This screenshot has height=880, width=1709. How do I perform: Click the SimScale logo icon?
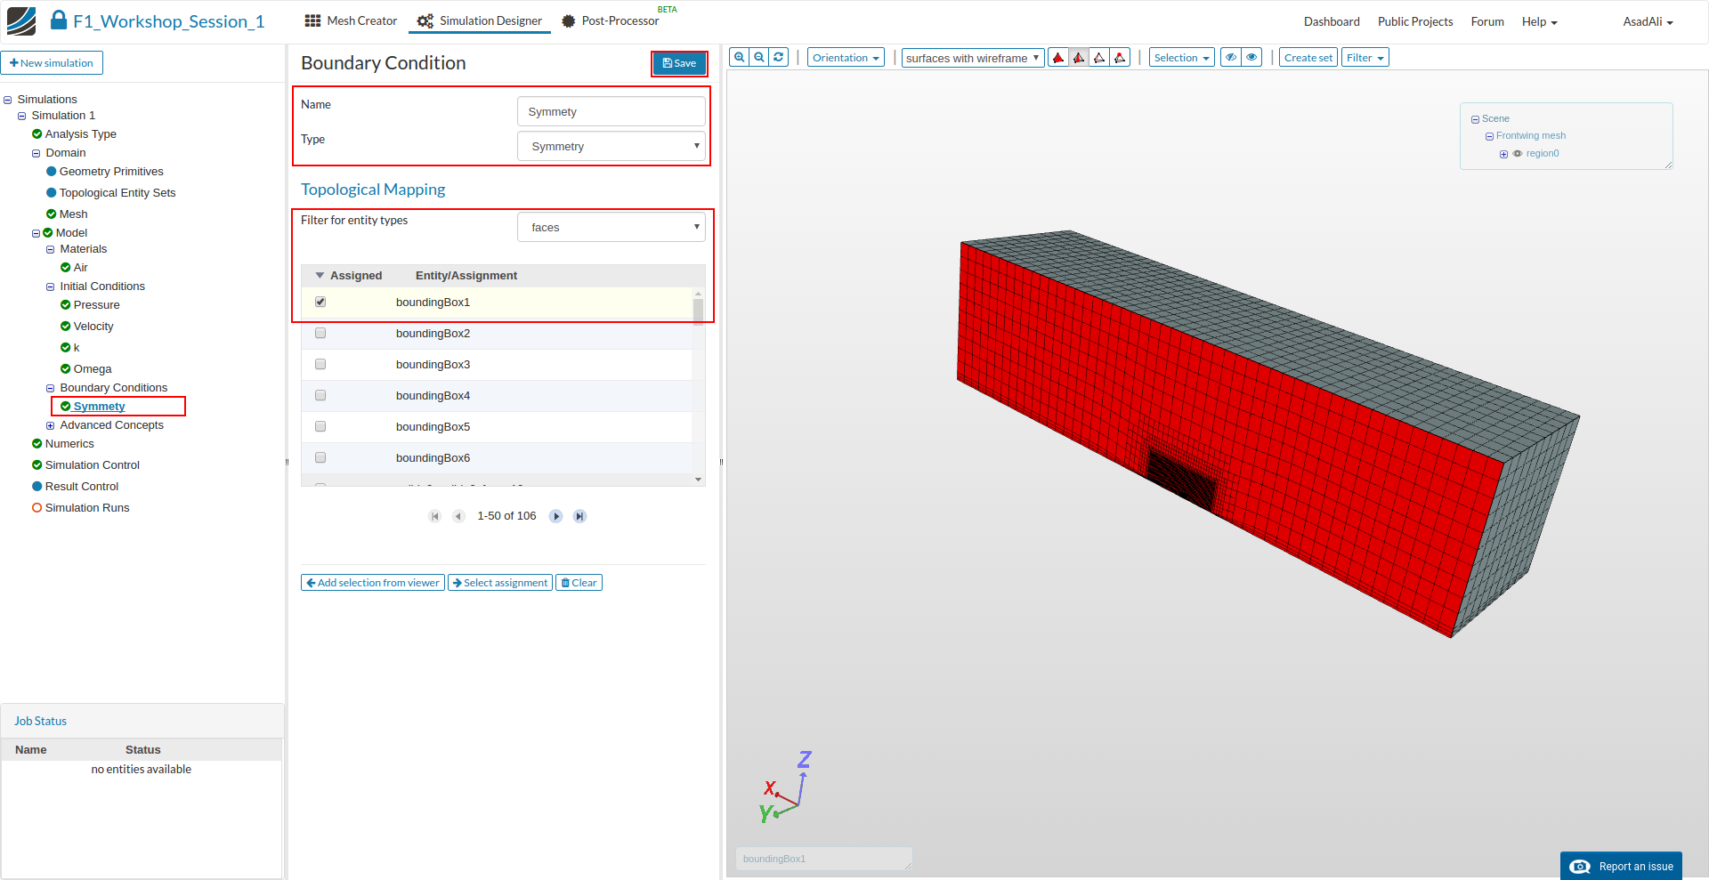(21, 21)
